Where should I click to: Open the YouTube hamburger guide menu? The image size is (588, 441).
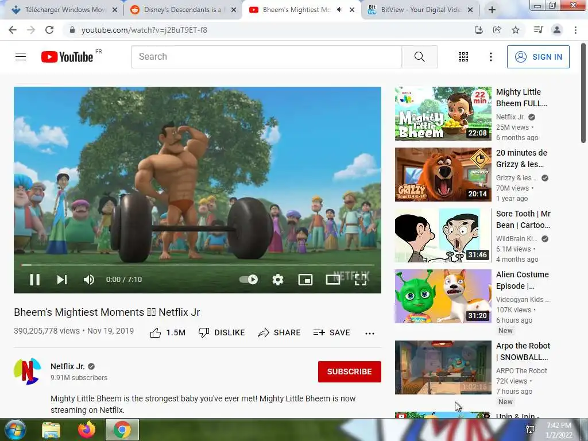pyautogui.click(x=21, y=57)
